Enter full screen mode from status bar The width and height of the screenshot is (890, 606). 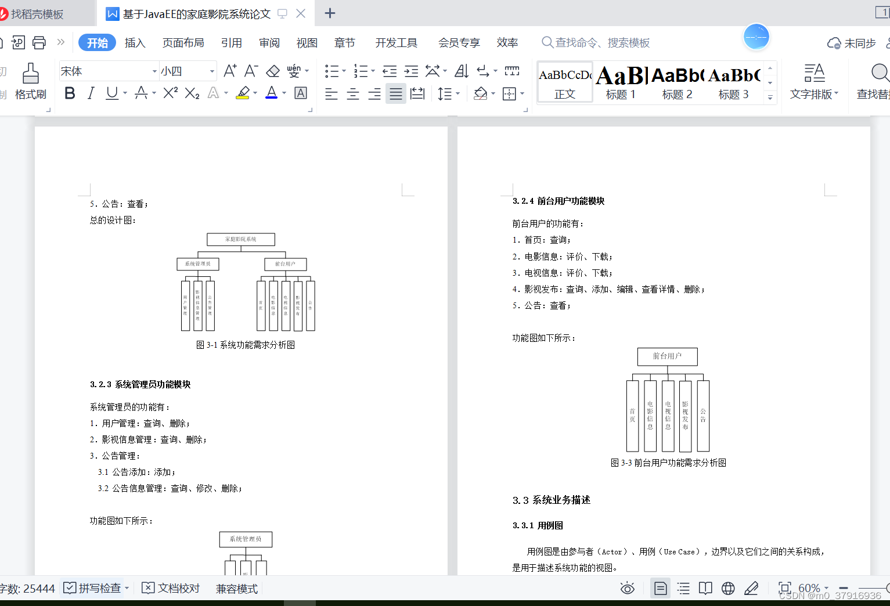click(785, 588)
